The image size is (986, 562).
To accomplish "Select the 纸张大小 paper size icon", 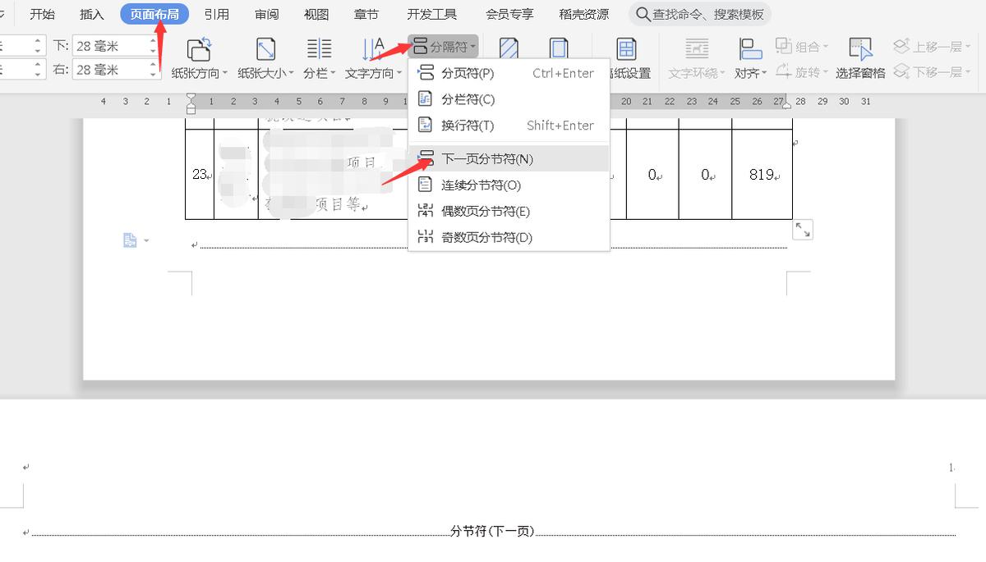I will coord(263,49).
